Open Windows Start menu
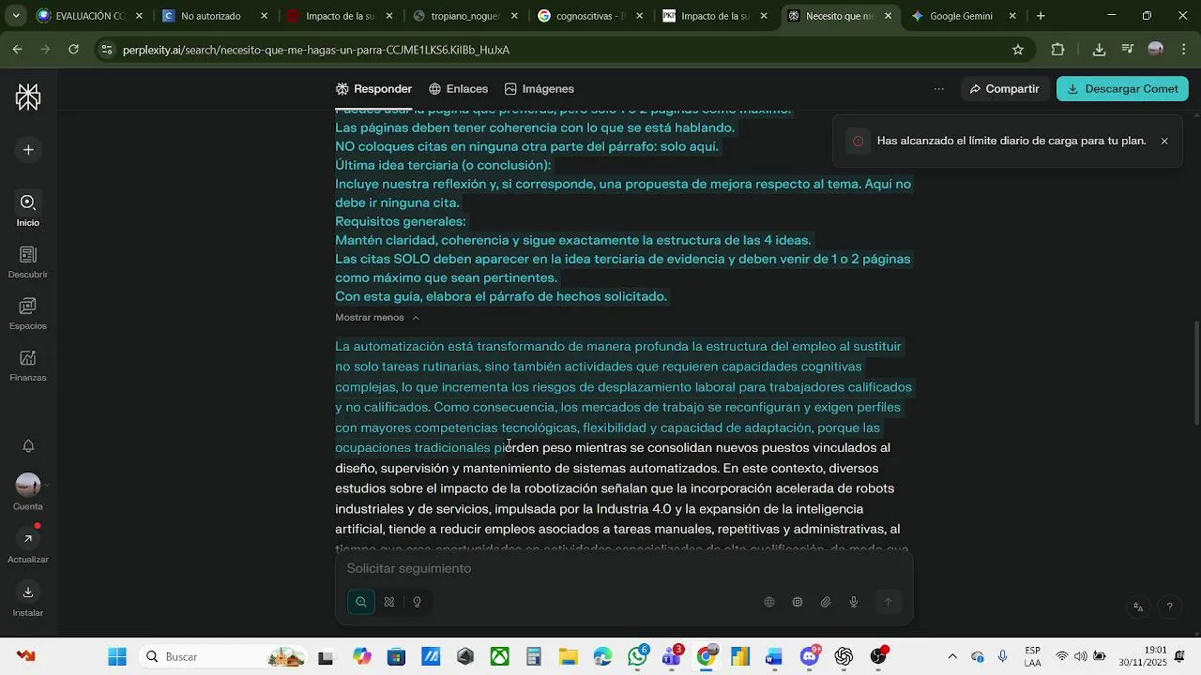This screenshot has width=1201, height=675. (117, 657)
